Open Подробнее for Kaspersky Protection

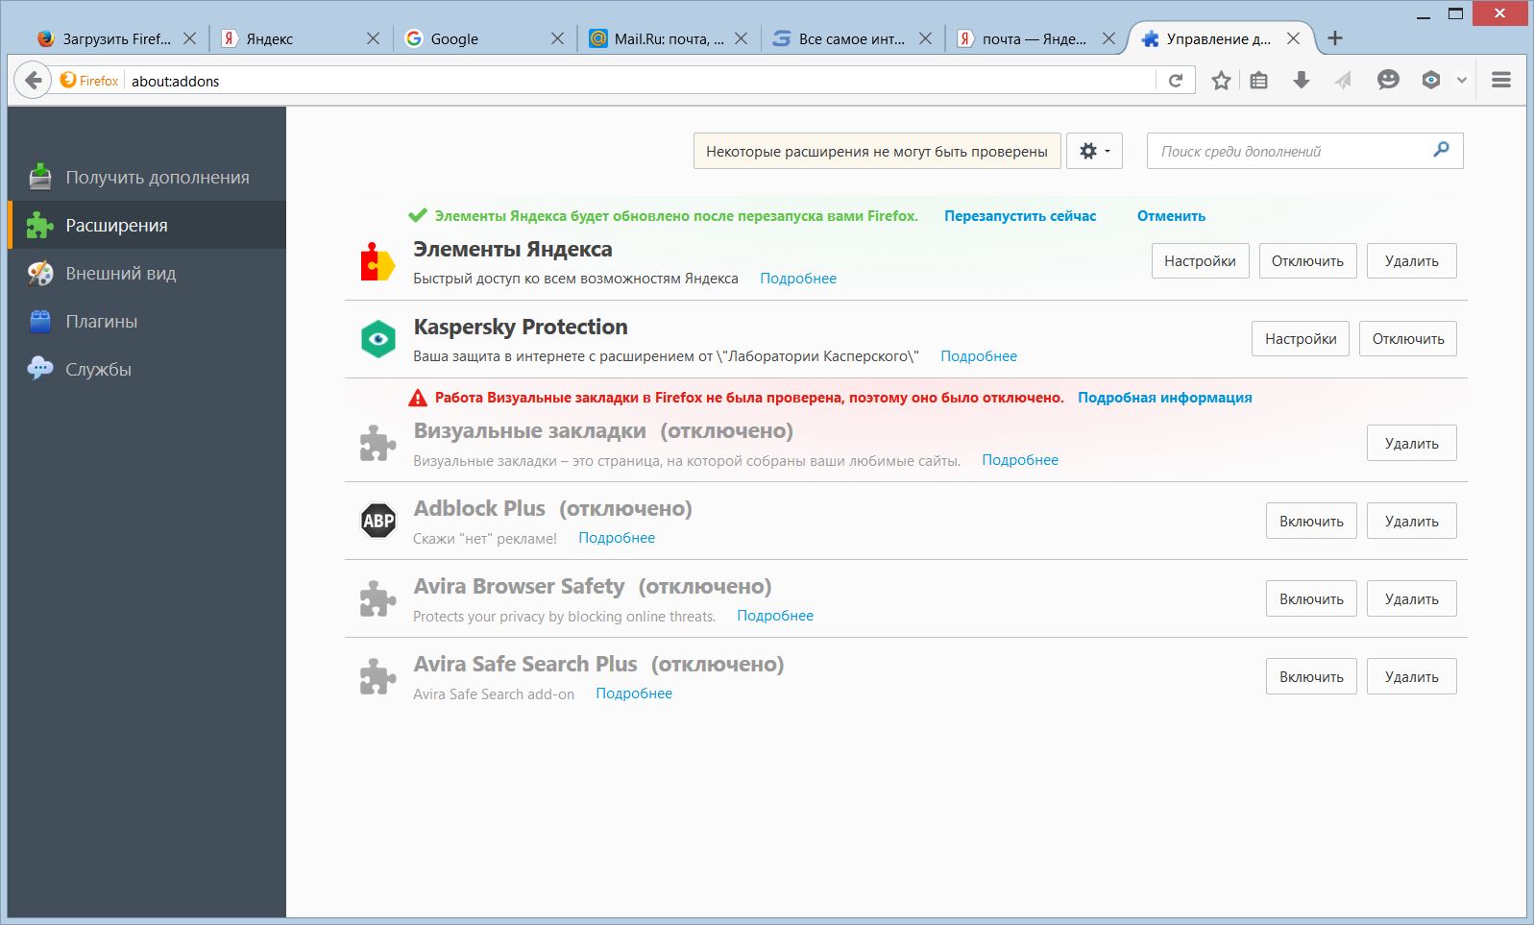(979, 356)
